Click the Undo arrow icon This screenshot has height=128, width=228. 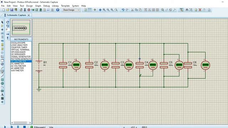pyautogui.click(x=123, y=10)
